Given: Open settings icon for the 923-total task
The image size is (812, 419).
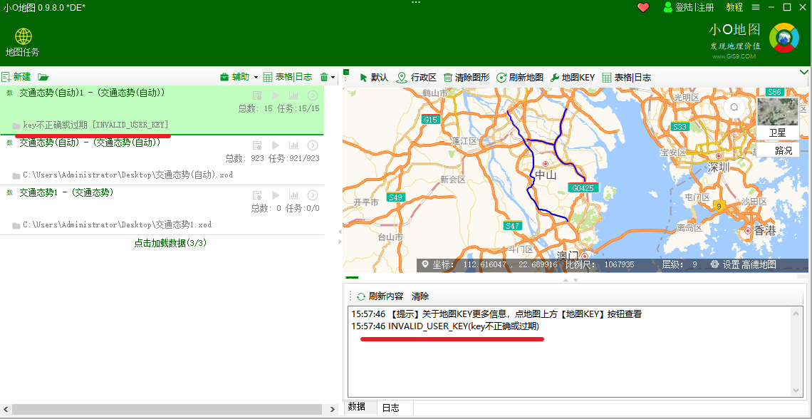Looking at the screenshot, I should pos(257,145).
